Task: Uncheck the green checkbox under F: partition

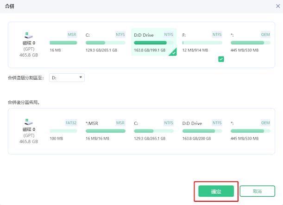Action: coord(221,59)
